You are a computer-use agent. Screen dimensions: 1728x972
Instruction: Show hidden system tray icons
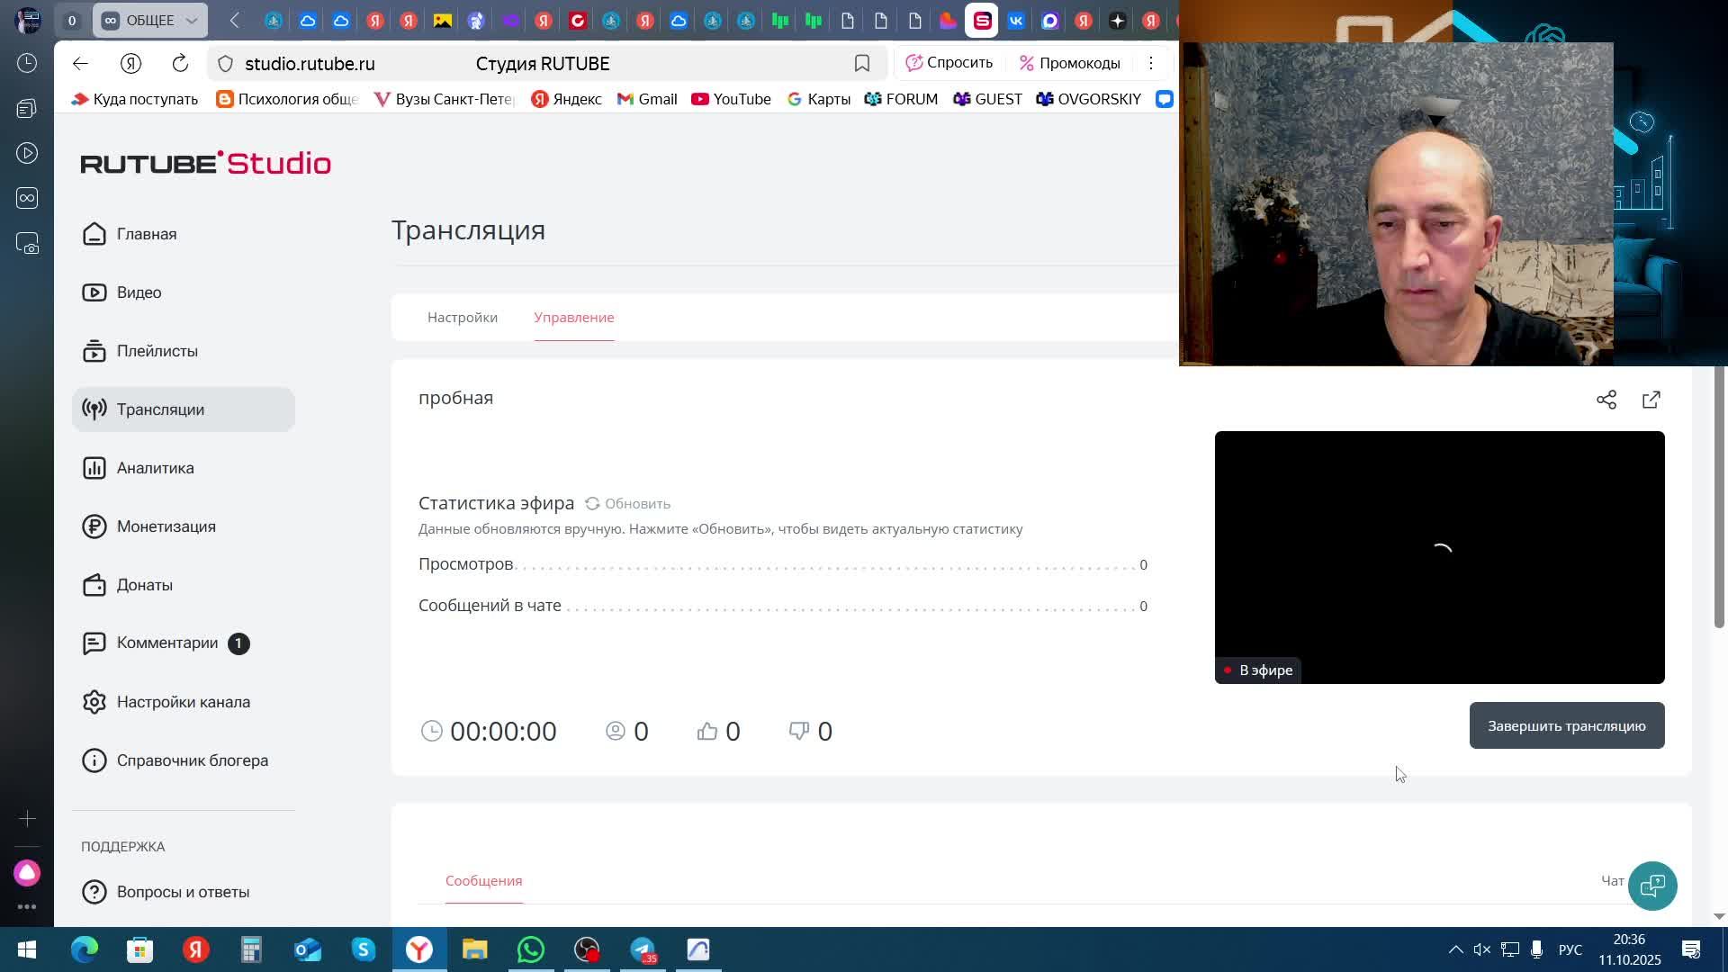(x=1455, y=950)
